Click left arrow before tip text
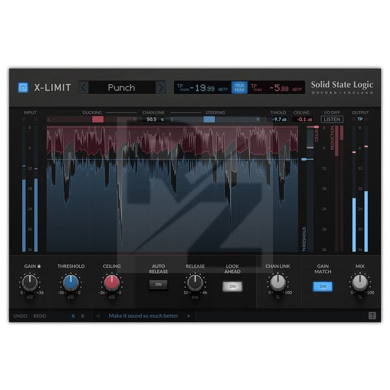Image resolution: width=390 pixels, height=390 pixels. (x=98, y=316)
